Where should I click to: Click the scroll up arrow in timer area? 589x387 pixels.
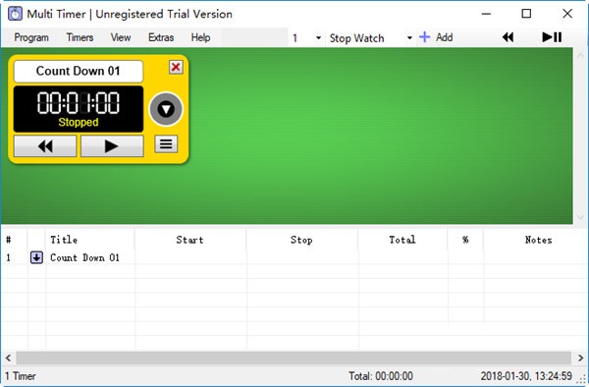click(x=580, y=56)
